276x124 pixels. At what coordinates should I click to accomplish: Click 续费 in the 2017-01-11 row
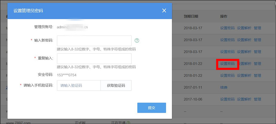point(224,87)
